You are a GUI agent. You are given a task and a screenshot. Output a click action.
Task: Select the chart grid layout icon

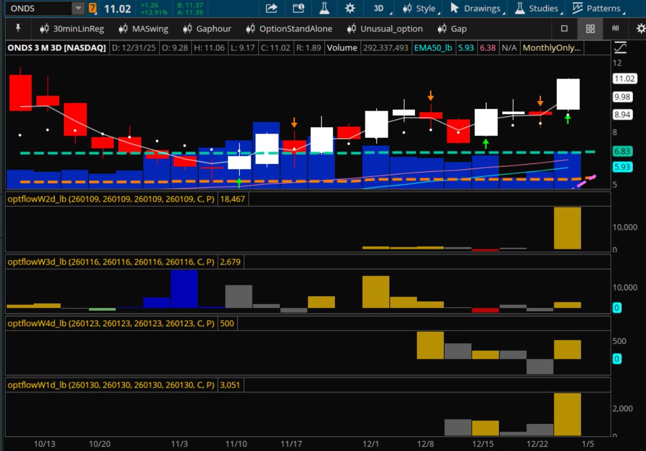point(590,28)
